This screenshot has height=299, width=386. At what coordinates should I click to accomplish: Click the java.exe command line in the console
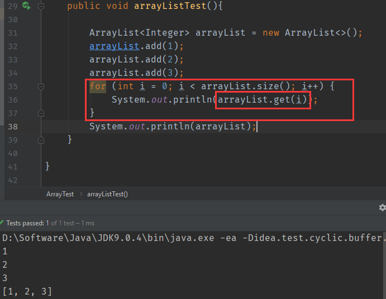[193, 238]
